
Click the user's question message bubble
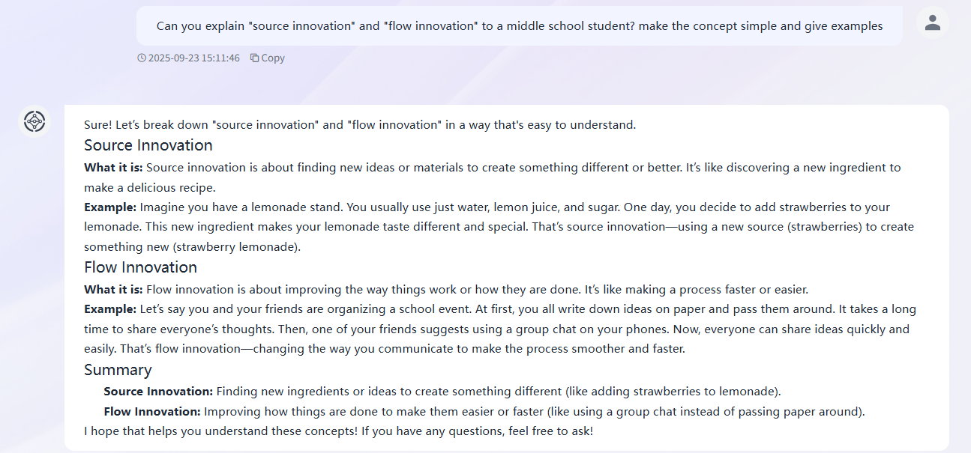[519, 26]
